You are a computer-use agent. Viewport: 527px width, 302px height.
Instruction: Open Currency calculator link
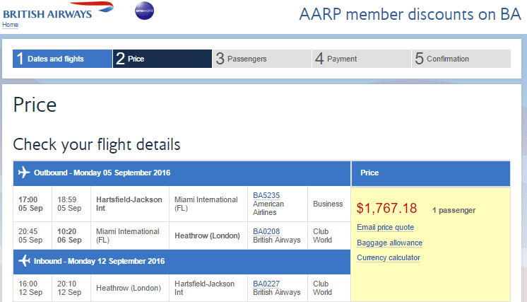(389, 257)
